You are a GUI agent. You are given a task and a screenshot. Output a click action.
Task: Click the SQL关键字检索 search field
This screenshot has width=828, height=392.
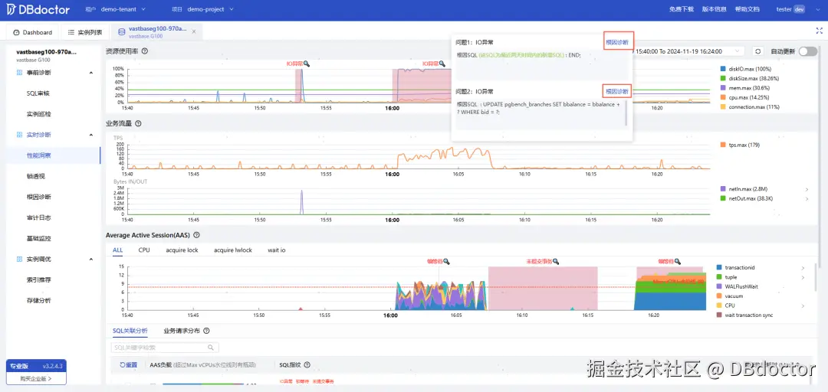pos(165,348)
